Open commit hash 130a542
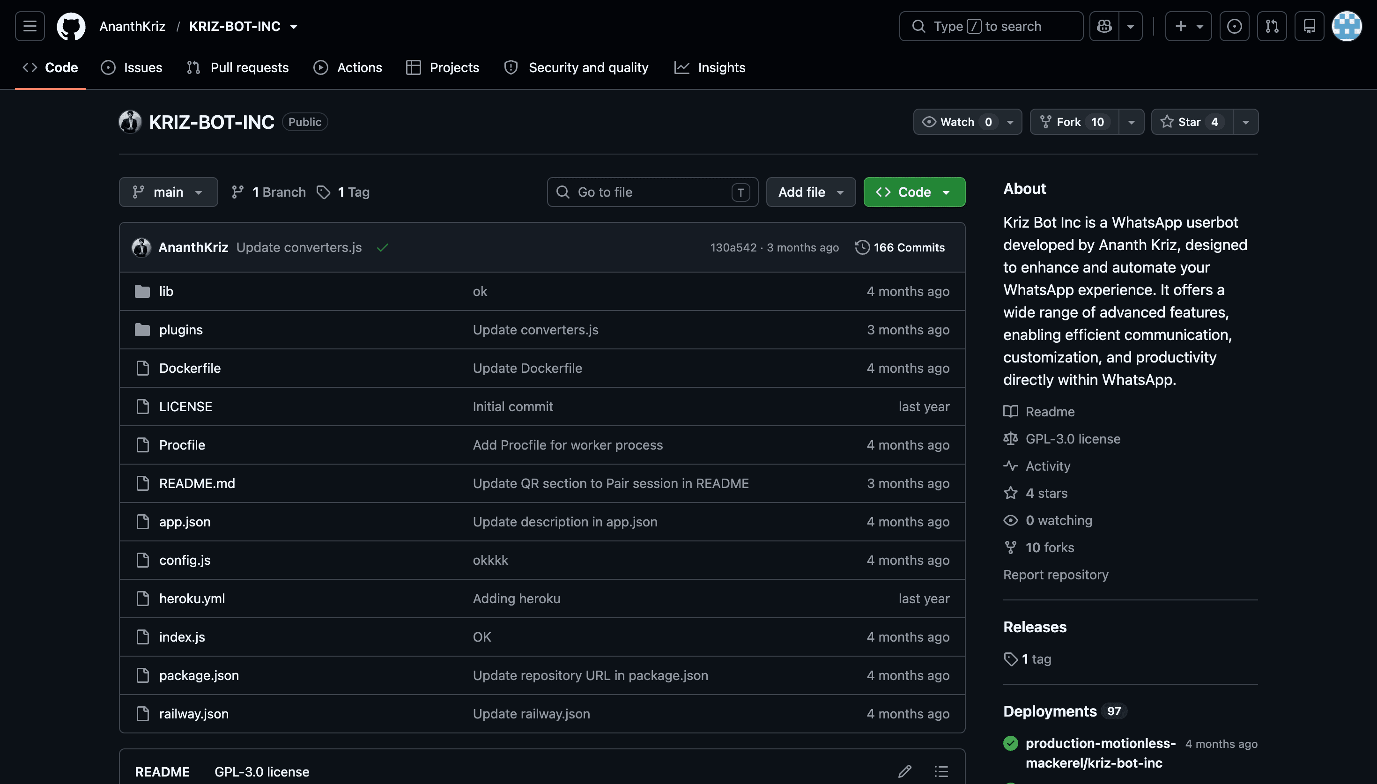 [733, 248]
